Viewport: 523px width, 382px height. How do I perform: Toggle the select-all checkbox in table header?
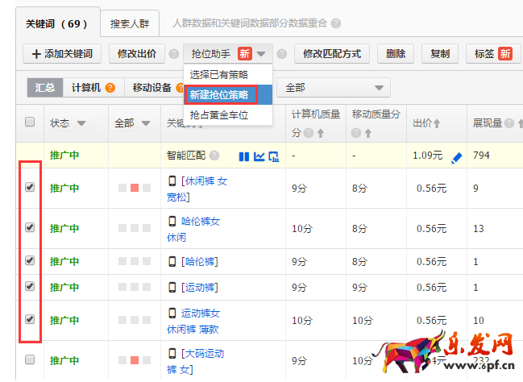click(x=30, y=122)
